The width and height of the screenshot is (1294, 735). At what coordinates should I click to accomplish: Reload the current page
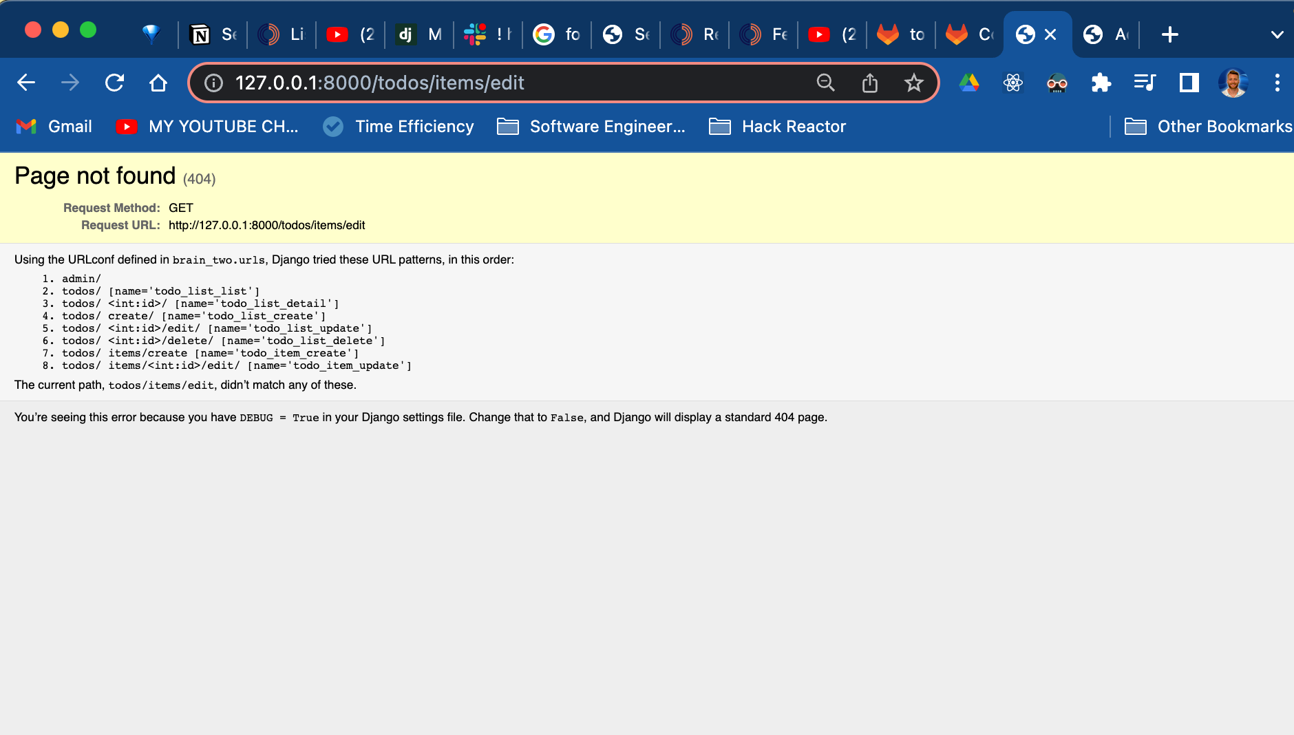coord(114,83)
